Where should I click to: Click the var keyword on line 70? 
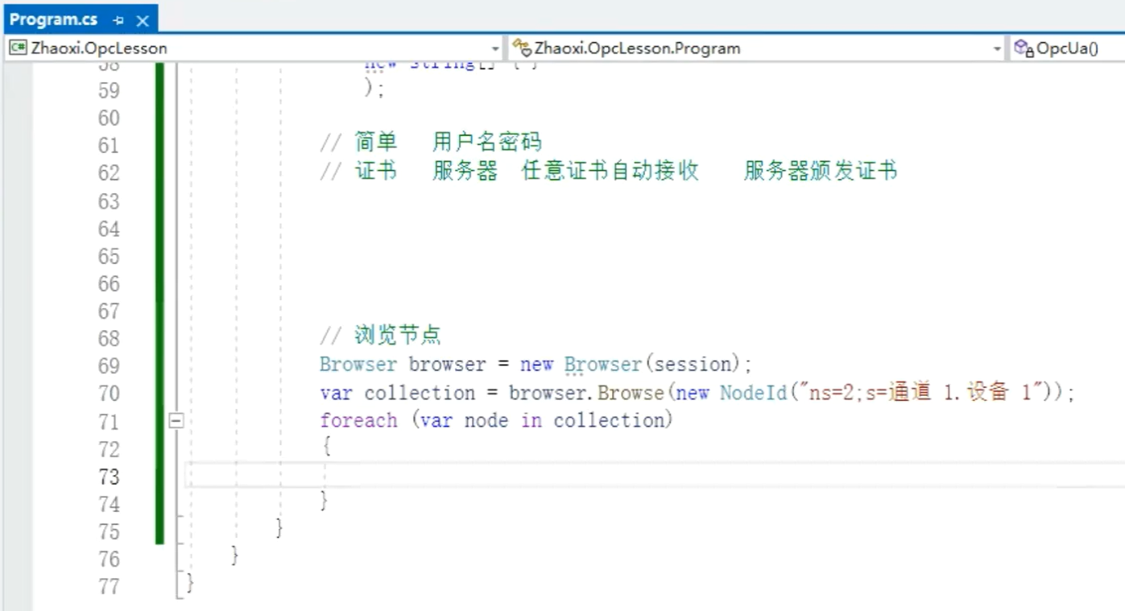click(336, 393)
